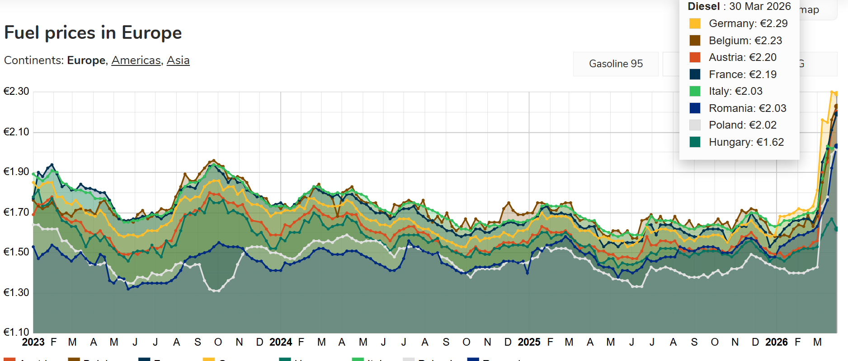
Task: Open the Americas continent link
Action: tap(136, 60)
